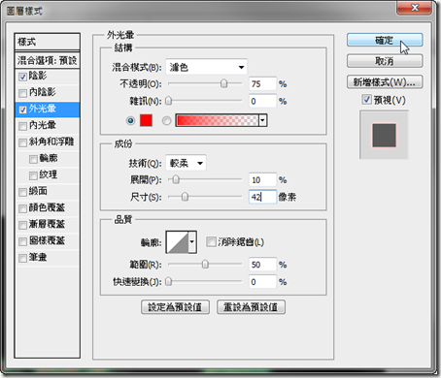441x378 pixels.
Task: Select the 筆畫 stroke row label
Action: (x=38, y=257)
